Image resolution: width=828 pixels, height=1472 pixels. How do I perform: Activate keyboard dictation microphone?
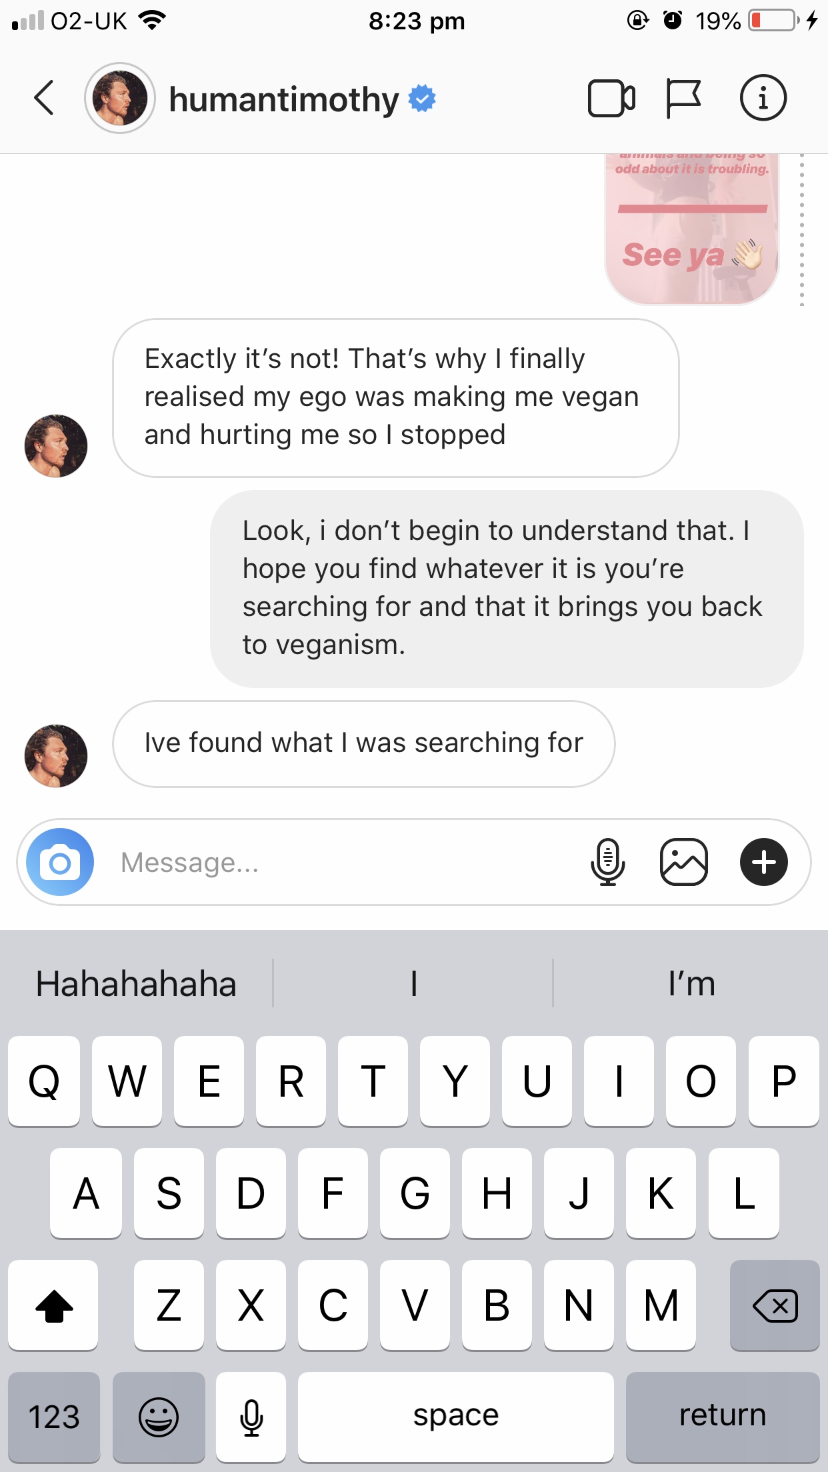click(251, 1417)
